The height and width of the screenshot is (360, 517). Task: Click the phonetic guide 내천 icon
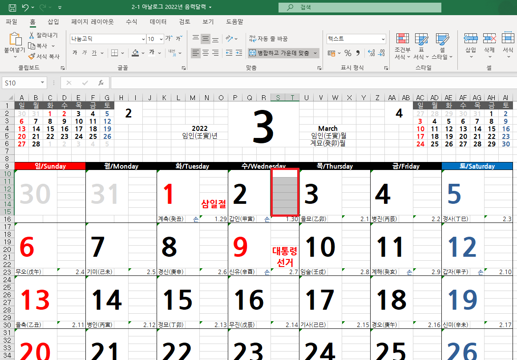[173, 53]
